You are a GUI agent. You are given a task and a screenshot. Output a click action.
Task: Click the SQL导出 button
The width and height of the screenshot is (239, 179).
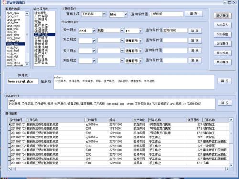tap(222, 34)
